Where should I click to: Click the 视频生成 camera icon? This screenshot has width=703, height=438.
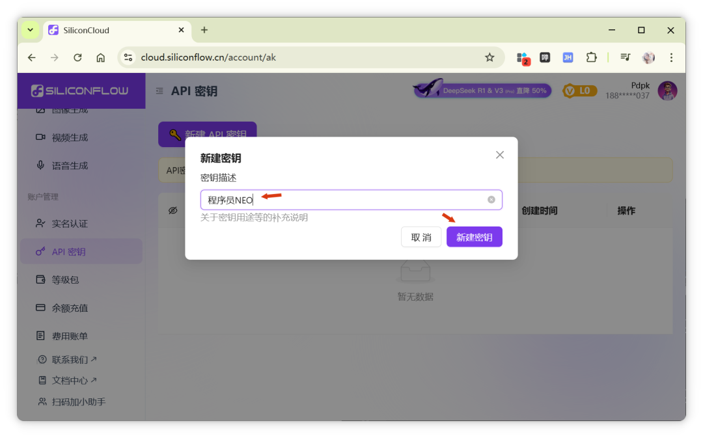[x=40, y=137]
